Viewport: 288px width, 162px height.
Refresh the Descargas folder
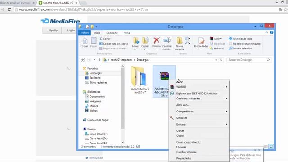pos(221,60)
